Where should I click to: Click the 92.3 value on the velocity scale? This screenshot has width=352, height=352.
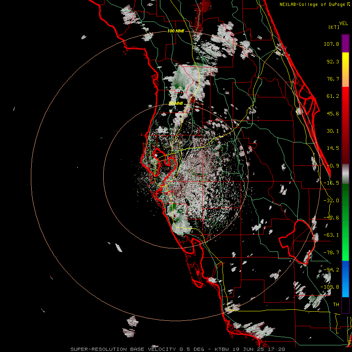click(x=333, y=61)
